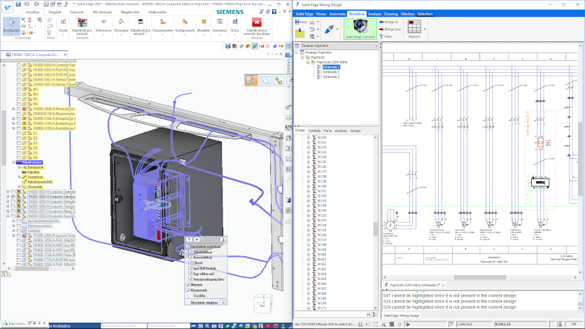Click the question mark help icon in popup

(x=189, y=239)
